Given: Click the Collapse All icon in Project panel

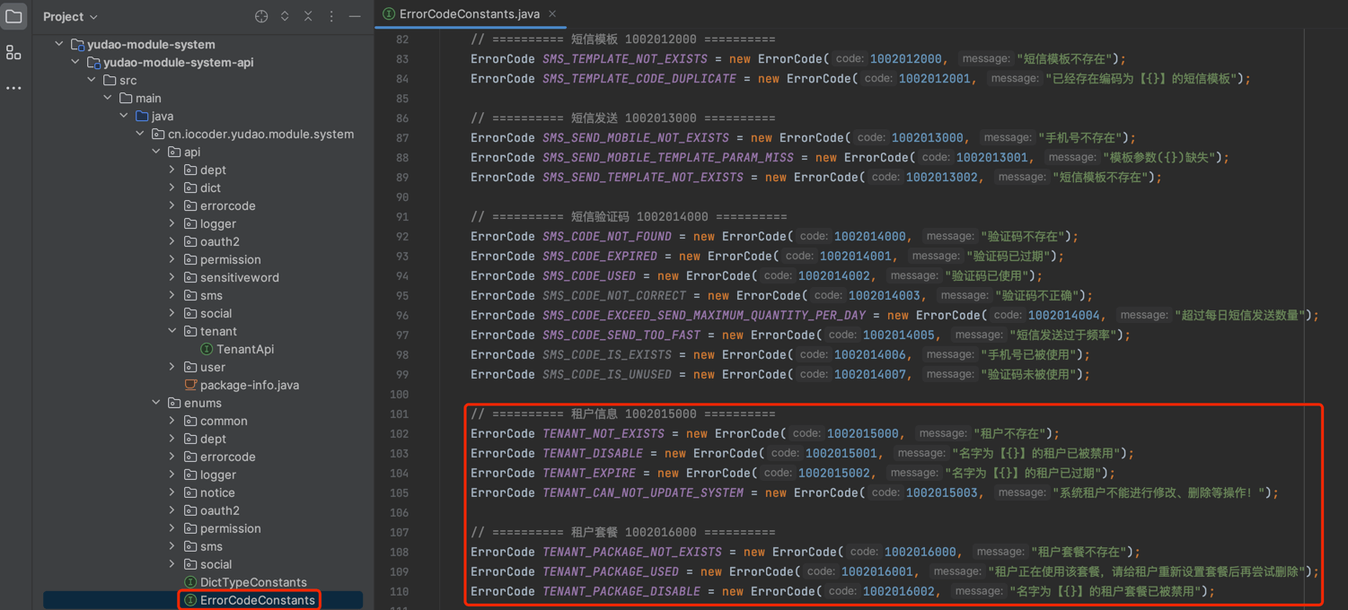Looking at the screenshot, I should [308, 16].
